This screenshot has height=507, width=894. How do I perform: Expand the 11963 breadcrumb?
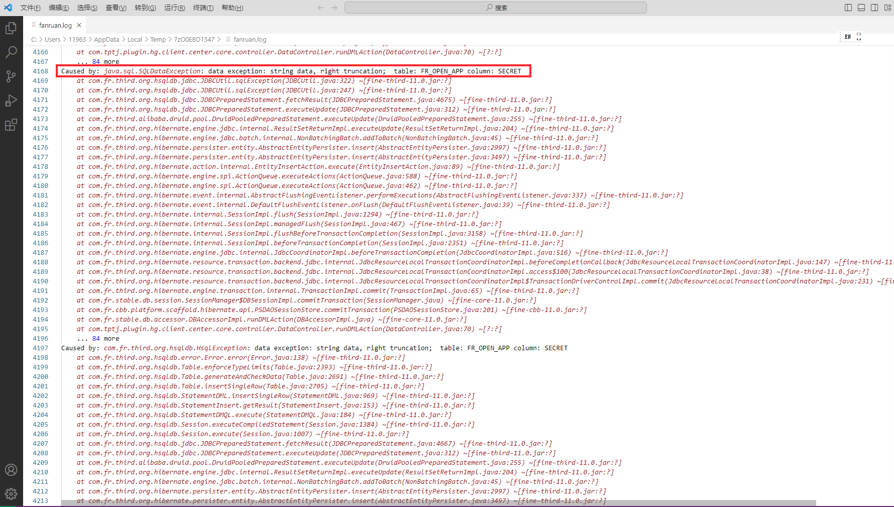point(77,39)
